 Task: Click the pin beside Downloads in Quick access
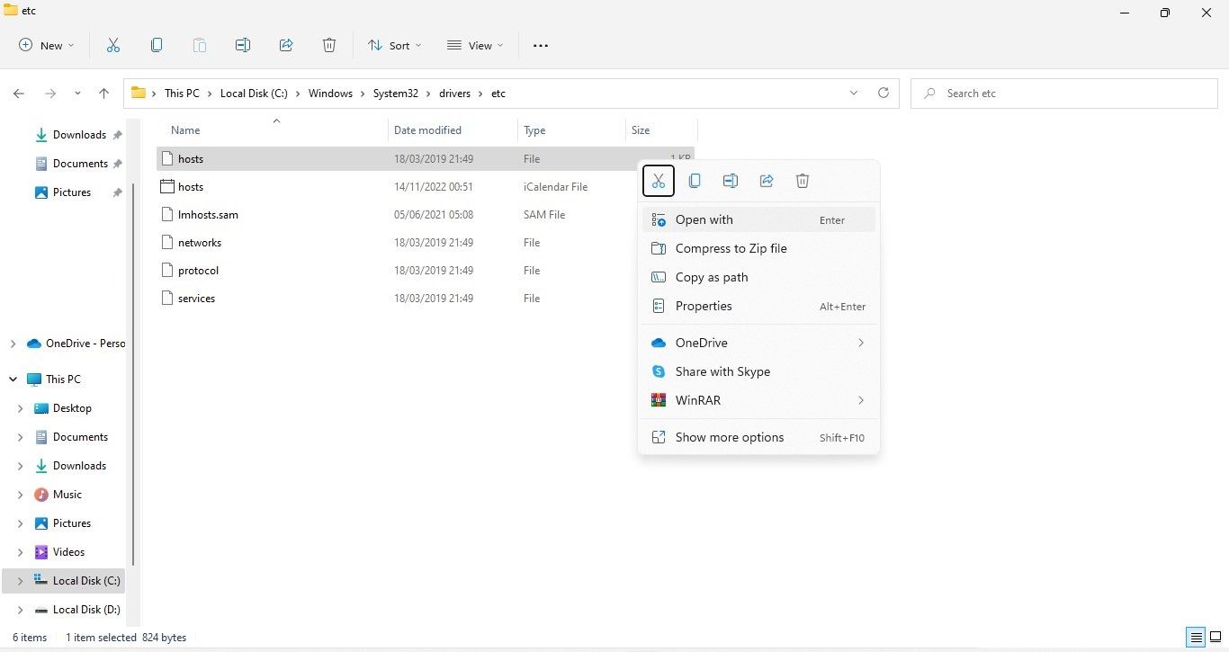(x=117, y=135)
